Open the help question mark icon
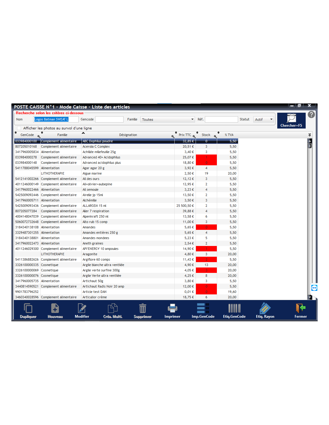 pyautogui.click(x=311, y=114)
